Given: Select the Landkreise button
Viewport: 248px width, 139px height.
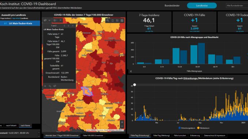Looking at the screenshot, I should (x=202, y=5).
